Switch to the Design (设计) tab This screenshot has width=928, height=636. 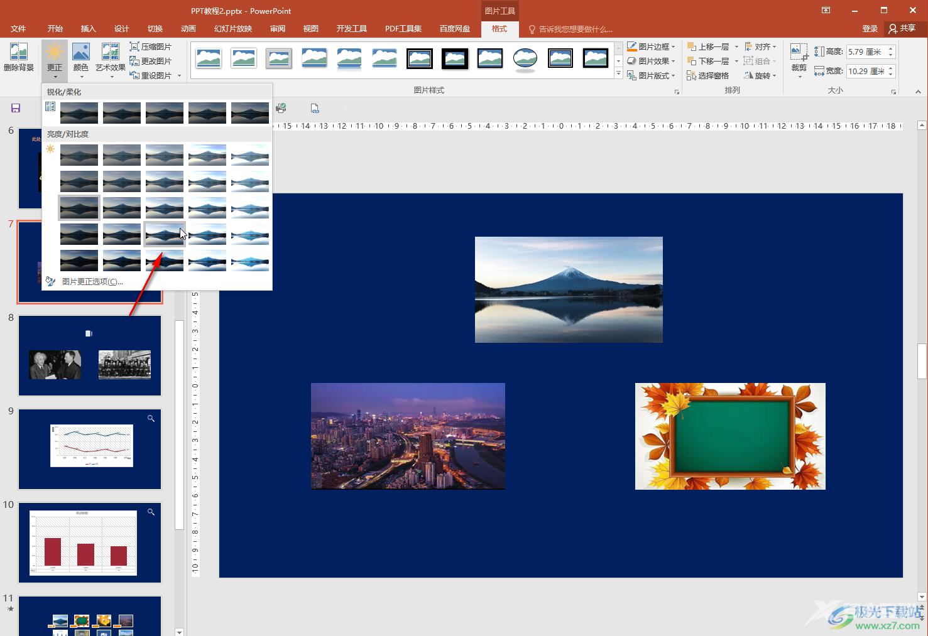point(121,29)
